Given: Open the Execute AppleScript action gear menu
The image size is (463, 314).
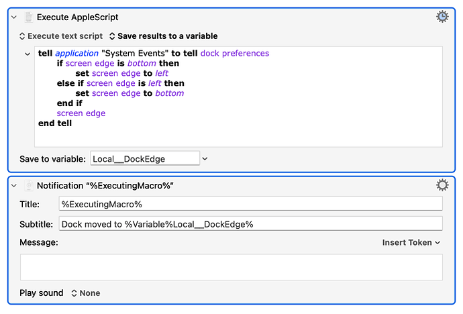Looking at the screenshot, I should point(442,17).
